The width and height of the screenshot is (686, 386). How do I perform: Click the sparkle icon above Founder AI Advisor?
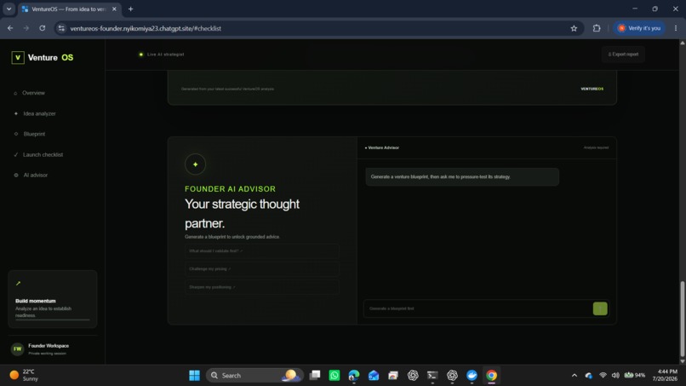(195, 164)
